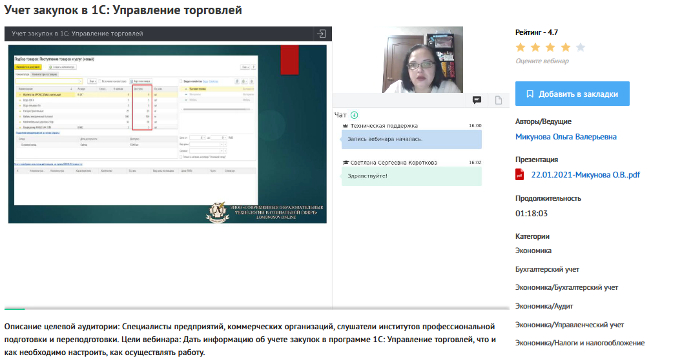The width and height of the screenshot is (682, 357).
Task: Open the Экономика/Аудит category link
Action: [544, 306]
